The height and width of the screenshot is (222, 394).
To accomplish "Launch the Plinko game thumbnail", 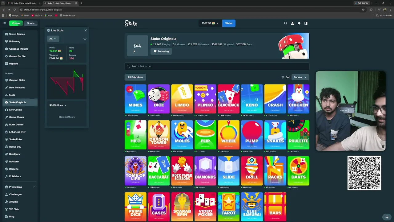I will [205, 99].
